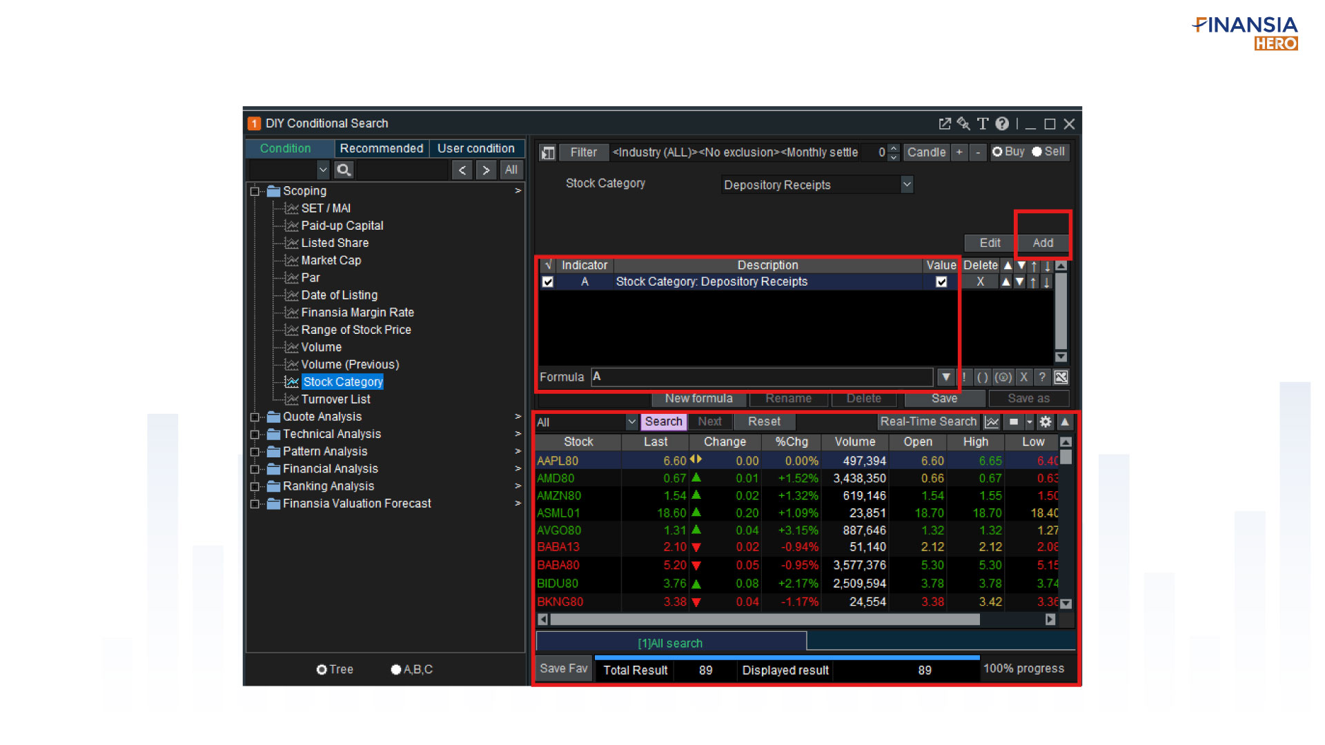The image size is (1325, 745).
Task: Click the magnifier search icon in Condition panel
Action: click(344, 170)
